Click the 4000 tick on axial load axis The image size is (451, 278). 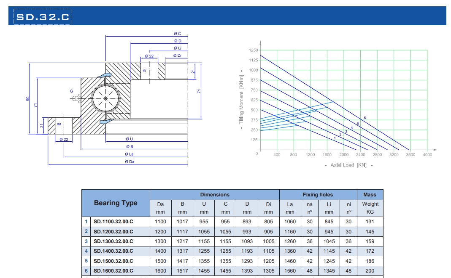tap(427, 154)
